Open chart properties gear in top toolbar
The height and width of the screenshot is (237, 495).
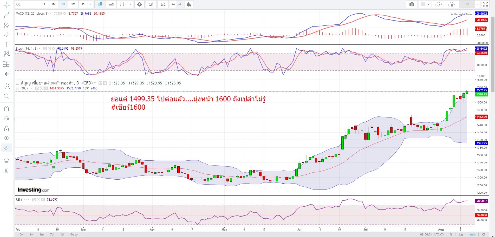[x=139, y=4]
